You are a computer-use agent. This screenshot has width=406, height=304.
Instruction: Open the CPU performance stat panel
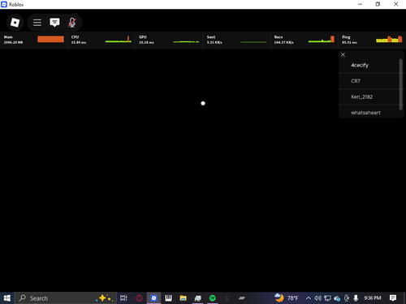pos(101,40)
